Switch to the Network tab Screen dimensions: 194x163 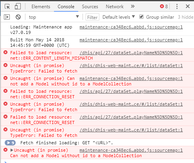click(x=115, y=7)
